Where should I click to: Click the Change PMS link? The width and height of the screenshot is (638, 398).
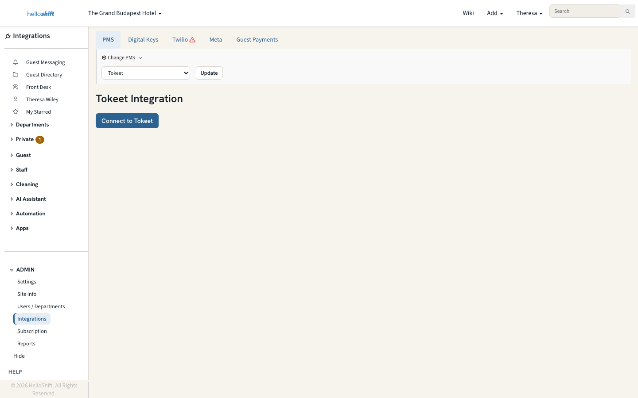pyautogui.click(x=121, y=58)
